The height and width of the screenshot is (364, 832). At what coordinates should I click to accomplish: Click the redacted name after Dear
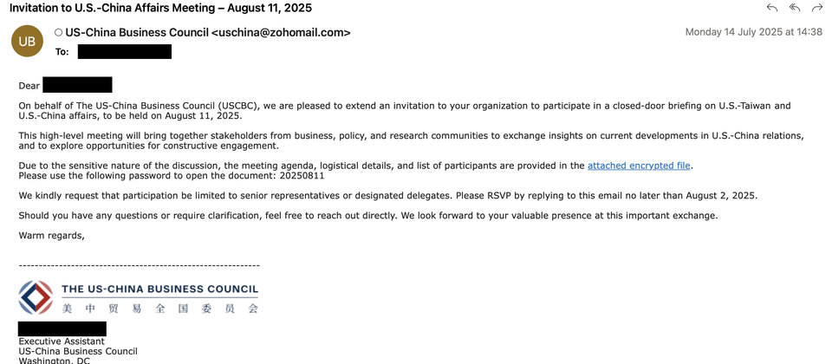(77, 85)
